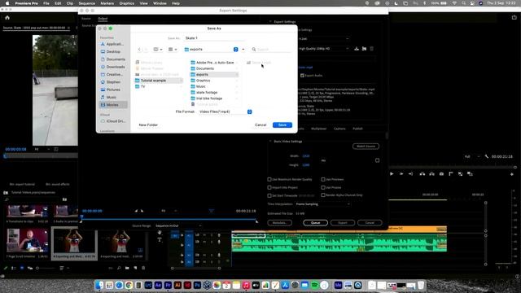
Task: Click the Lift icon in Program monitor
Action: (x=422, y=173)
